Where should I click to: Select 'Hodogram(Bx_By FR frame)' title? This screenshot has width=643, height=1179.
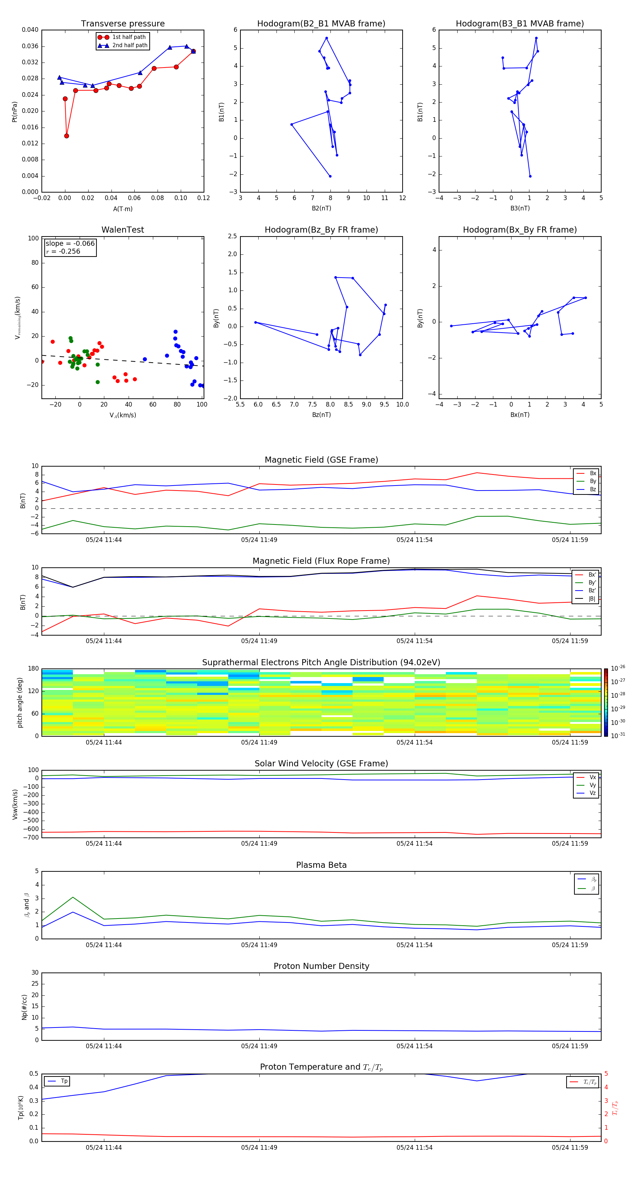point(520,230)
